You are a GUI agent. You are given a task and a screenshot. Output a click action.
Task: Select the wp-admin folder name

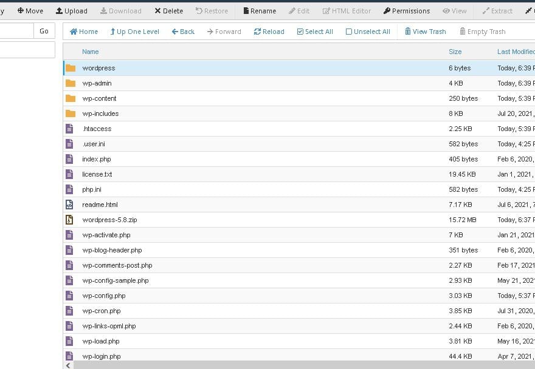tap(97, 83)
